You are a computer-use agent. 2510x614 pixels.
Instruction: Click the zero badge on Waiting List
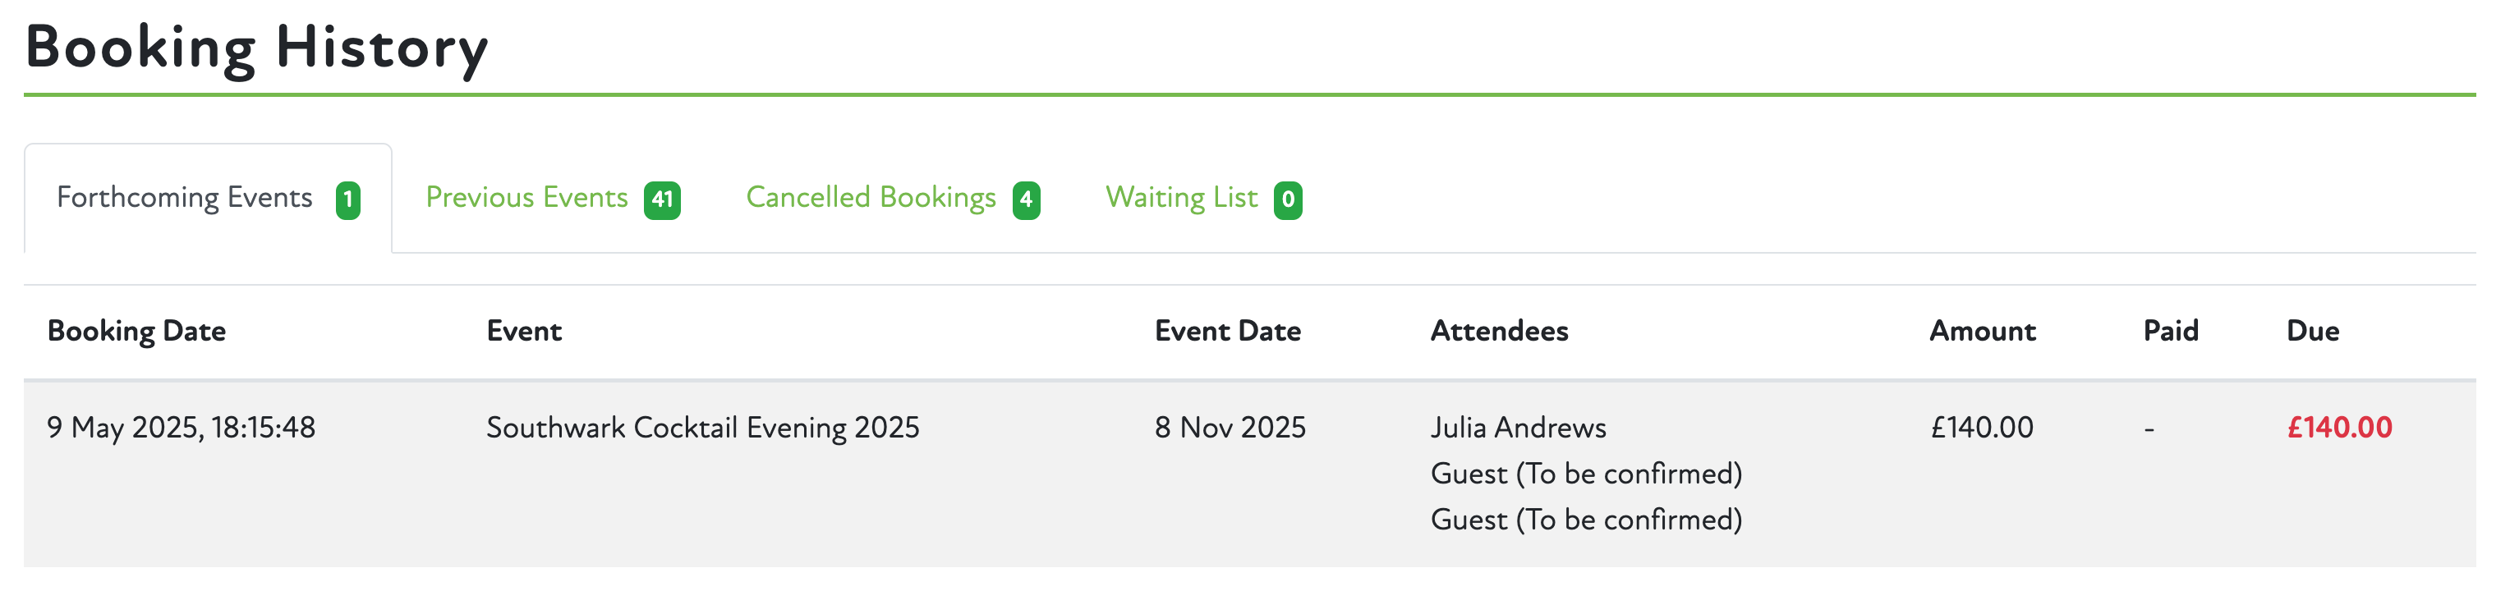(x=1287, y=200)
